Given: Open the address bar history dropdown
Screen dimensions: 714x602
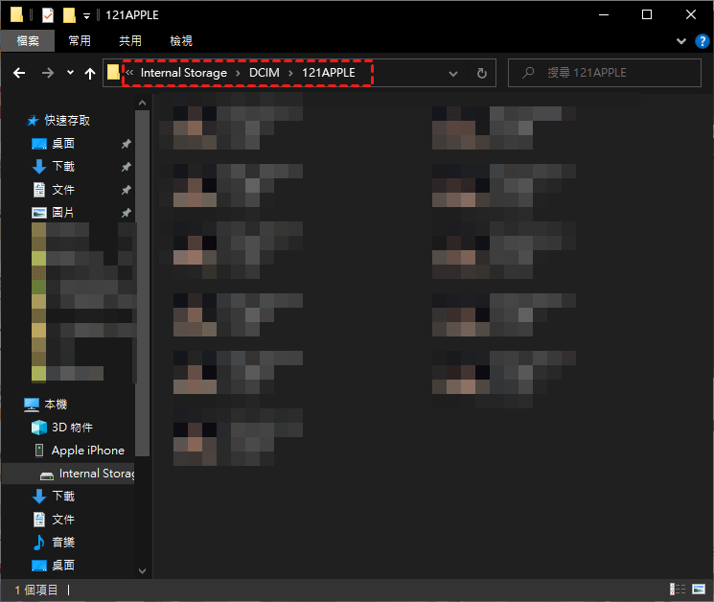Looking at the screenshot, I should pyautogui.click(x=453, y=73).
